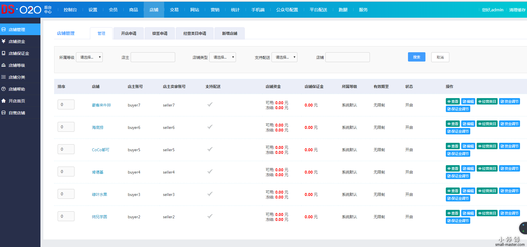The width and height of the screenshot is (527, 247).
Task: Click the DS·O2O logo
Action: tap(21, 10)
